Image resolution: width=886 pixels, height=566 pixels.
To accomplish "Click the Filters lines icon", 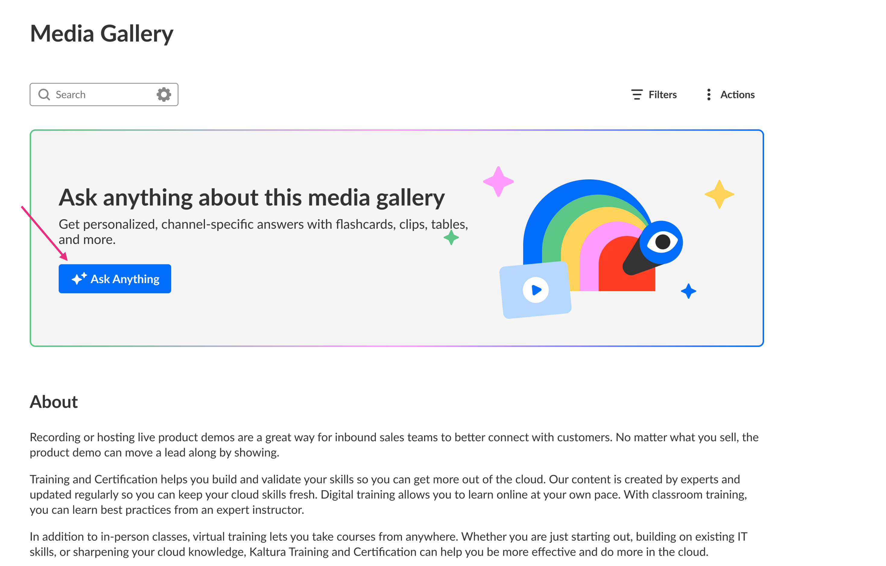I will 637,95.
